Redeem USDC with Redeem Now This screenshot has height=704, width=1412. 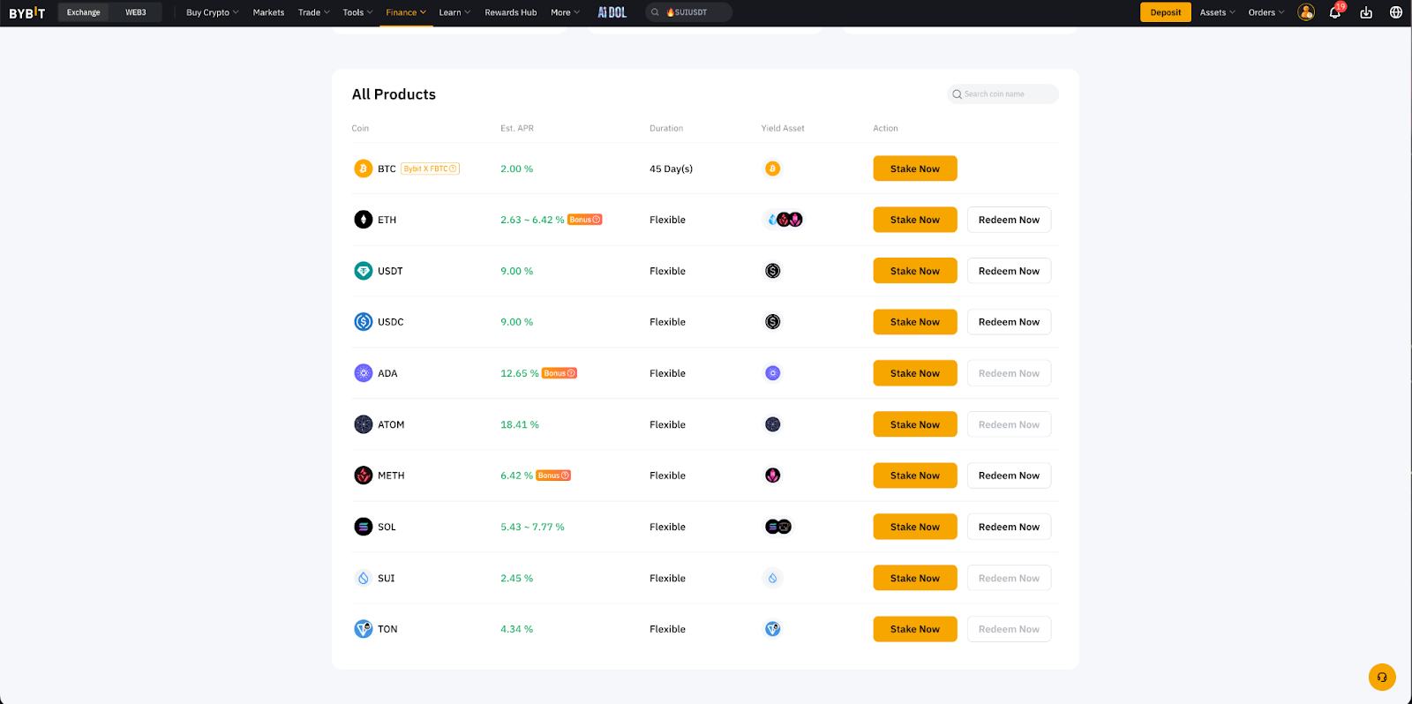coord(1010,322)
